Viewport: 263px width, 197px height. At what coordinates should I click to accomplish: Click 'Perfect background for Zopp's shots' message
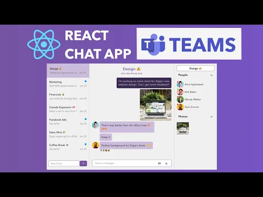point(126,146)
